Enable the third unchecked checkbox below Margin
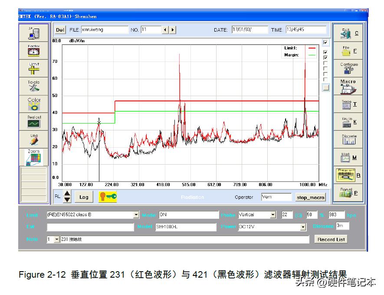The height and width of the screenshot is (295, 384). pyautogui.click(x=325, y=74)
